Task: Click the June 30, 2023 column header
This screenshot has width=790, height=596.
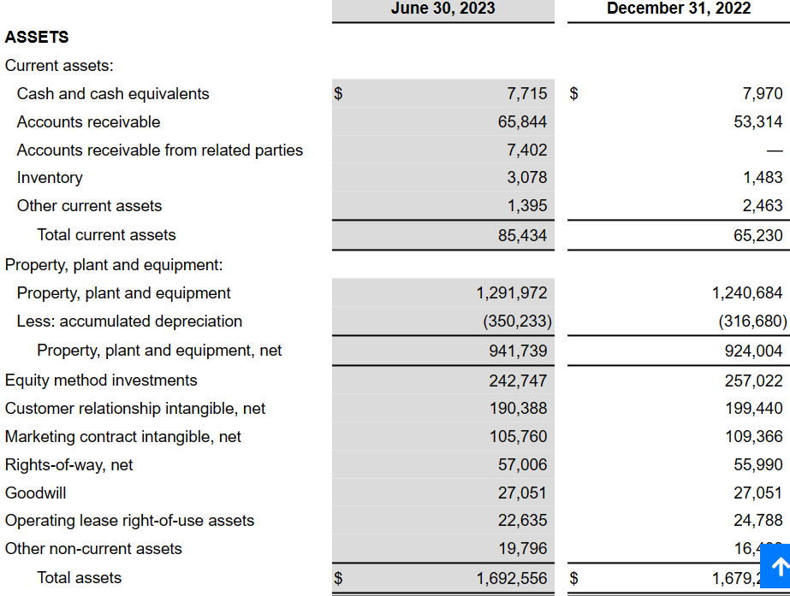Action: (x=443, y=9)
